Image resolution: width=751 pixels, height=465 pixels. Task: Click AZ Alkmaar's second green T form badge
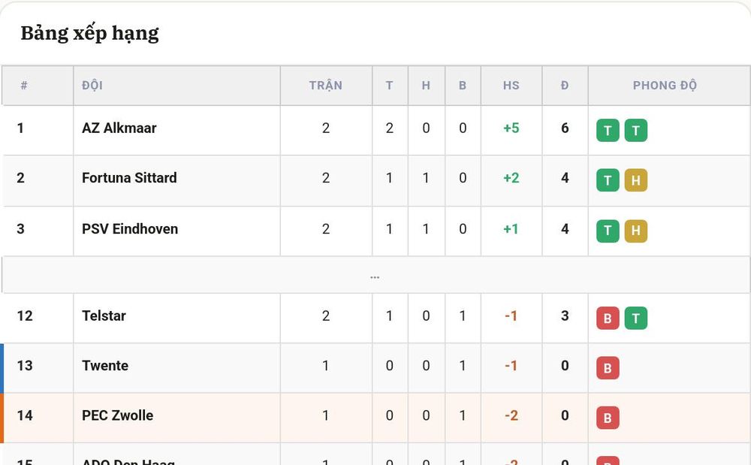point(635,130)
